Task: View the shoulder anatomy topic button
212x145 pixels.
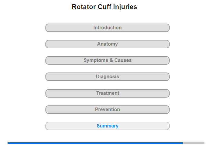Action: click(x=107, y=44)
